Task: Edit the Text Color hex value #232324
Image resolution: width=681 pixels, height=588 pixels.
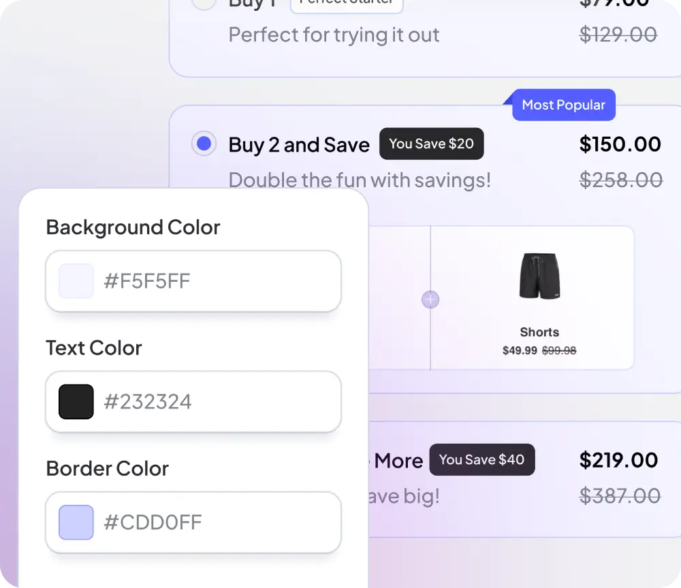Action: [147, 402]
